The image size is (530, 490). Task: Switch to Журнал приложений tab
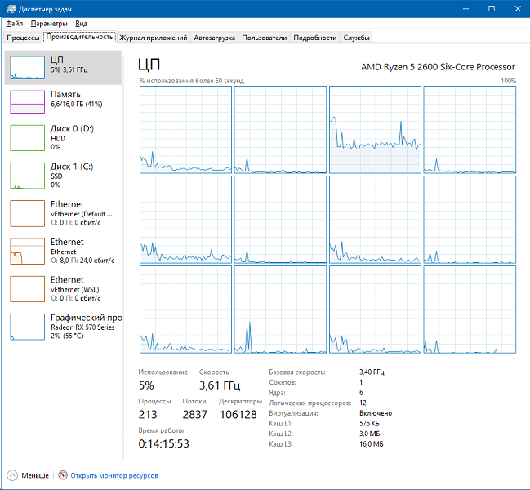(x=153, y=38)
